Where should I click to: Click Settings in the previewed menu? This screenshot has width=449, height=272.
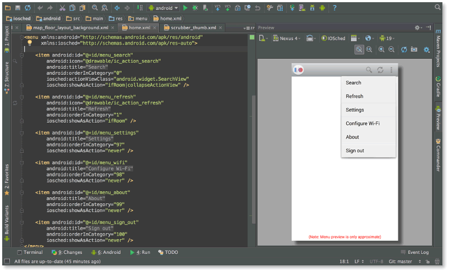[x=369, y=110]
